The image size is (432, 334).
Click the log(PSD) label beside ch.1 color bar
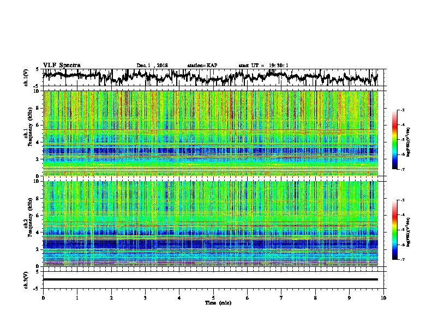pos(409,142)
